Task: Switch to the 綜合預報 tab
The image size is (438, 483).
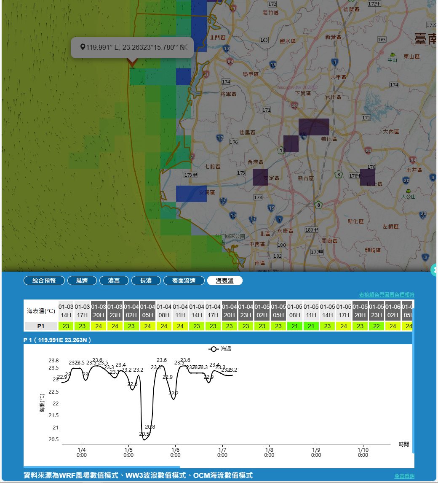Action: click(44, 281)
